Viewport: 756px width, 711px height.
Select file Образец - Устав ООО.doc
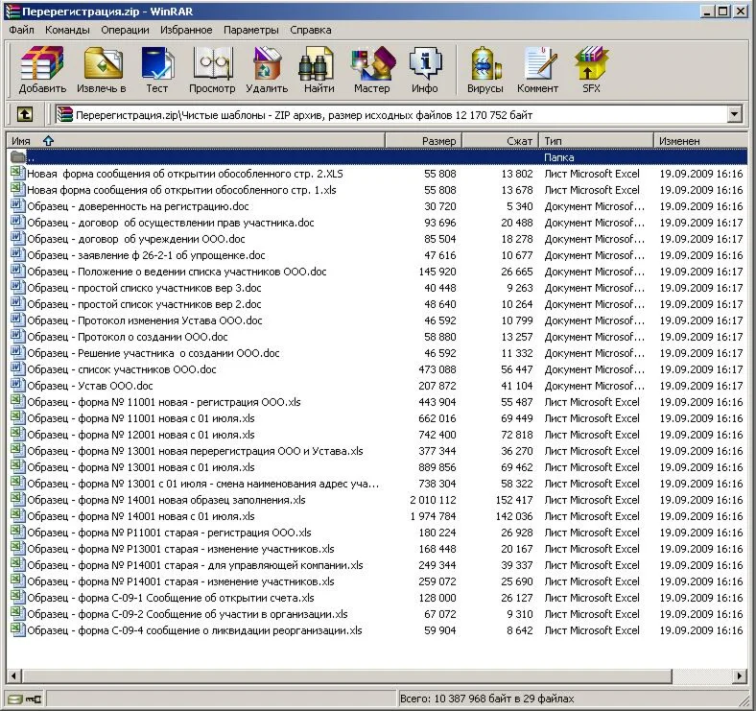[x=89, y=386]
